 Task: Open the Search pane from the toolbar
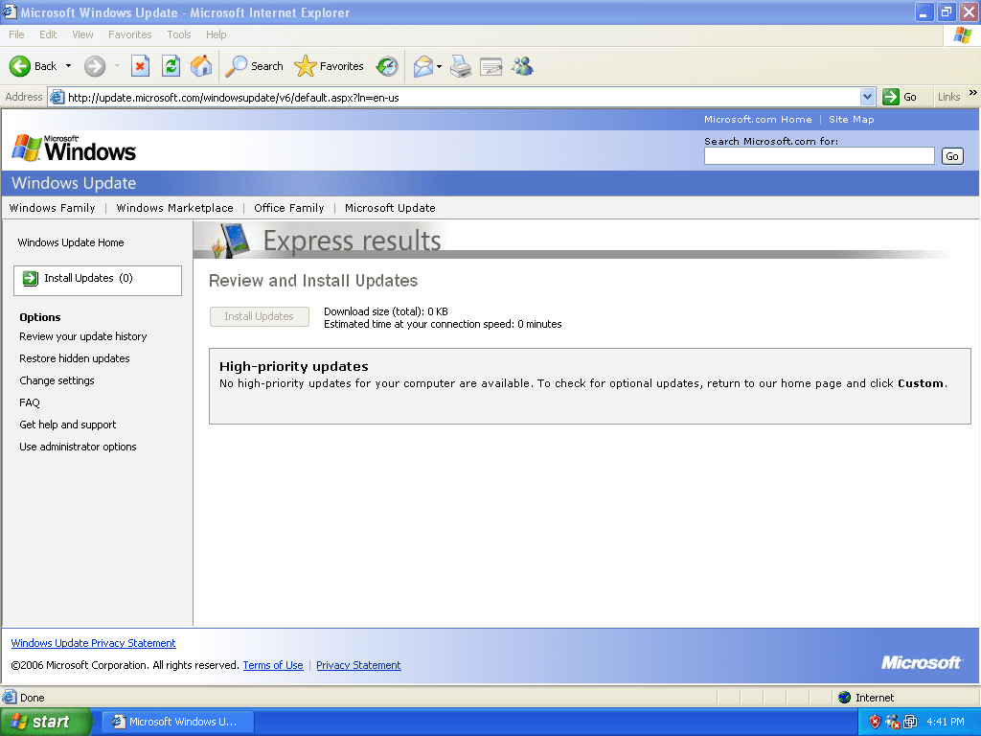(255, 66)
